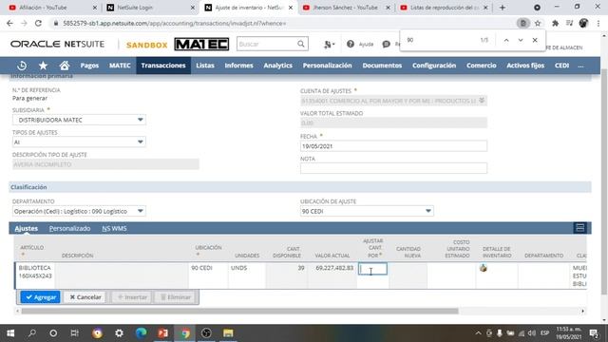Open the Transacciones menu
The height and width of the screenshot is (342, 608).
click(x=163, y=66)
